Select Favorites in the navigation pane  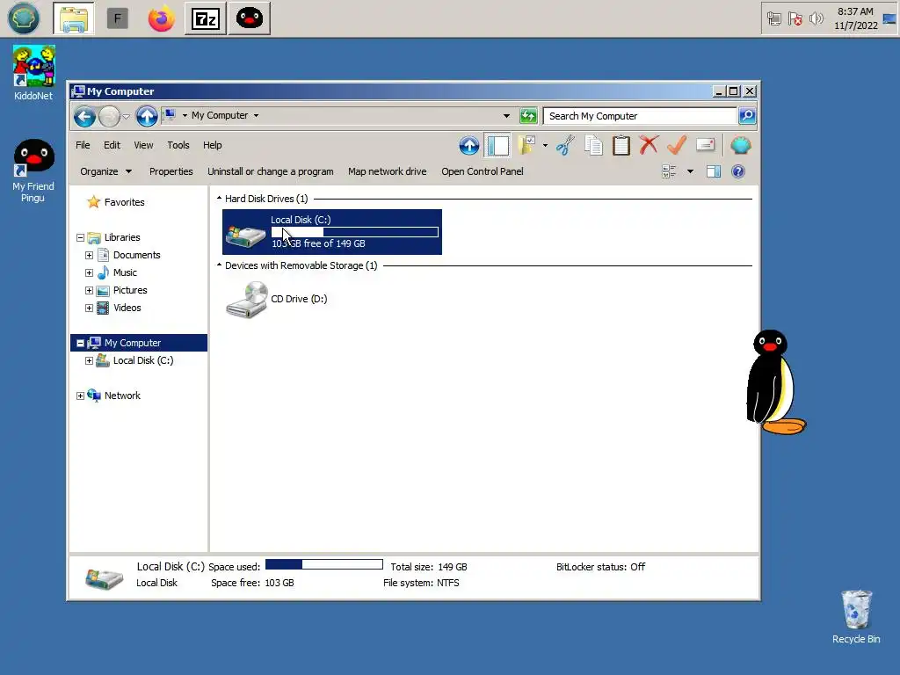pos(124,202)
